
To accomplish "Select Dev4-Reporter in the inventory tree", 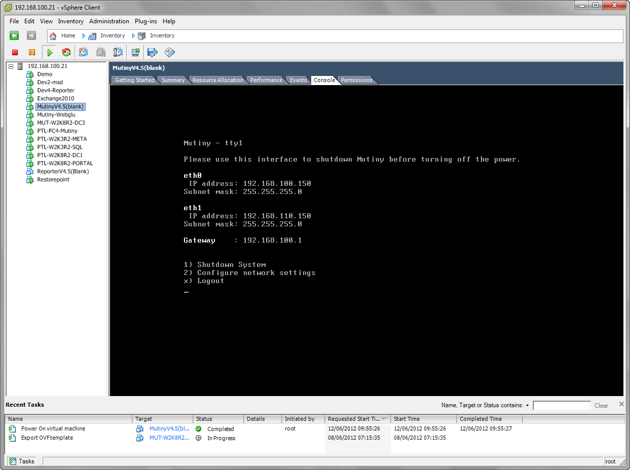I will (x=56, y=91).
